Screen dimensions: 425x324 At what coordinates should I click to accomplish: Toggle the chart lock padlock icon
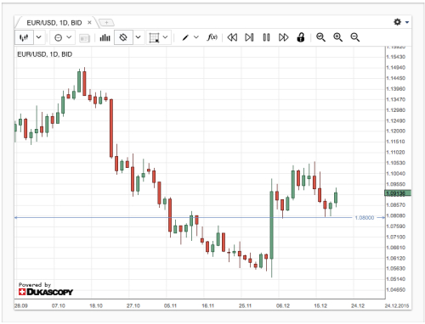click(301, 37)
